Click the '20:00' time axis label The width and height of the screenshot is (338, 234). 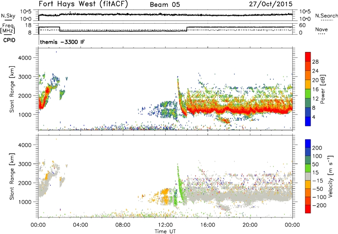[250, 225]
